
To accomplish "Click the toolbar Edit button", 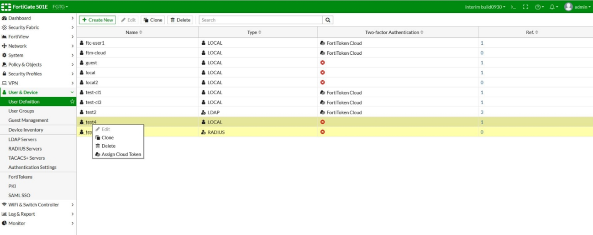I will coord(128,20).
